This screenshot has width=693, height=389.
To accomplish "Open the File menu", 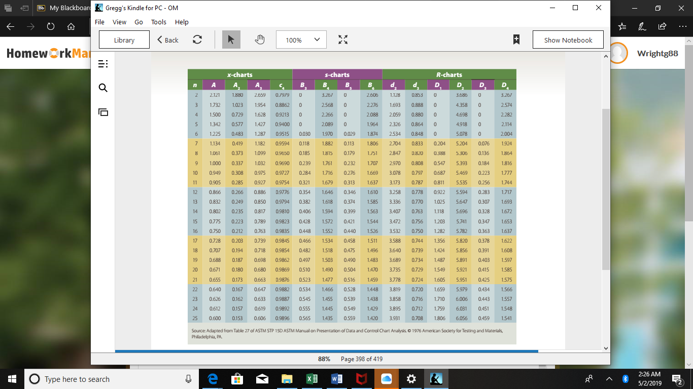I will click(x=99, y=22).
